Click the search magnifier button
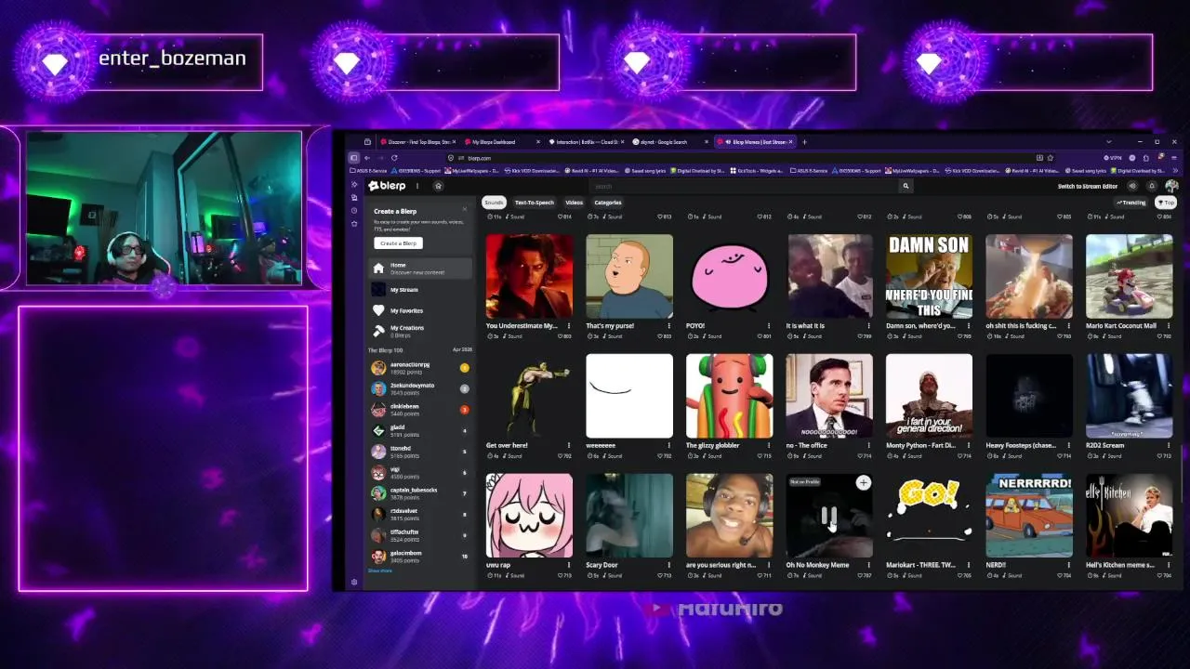This screenshot has height=669, width=1190. pyautogui.click(x=906, y=186)
